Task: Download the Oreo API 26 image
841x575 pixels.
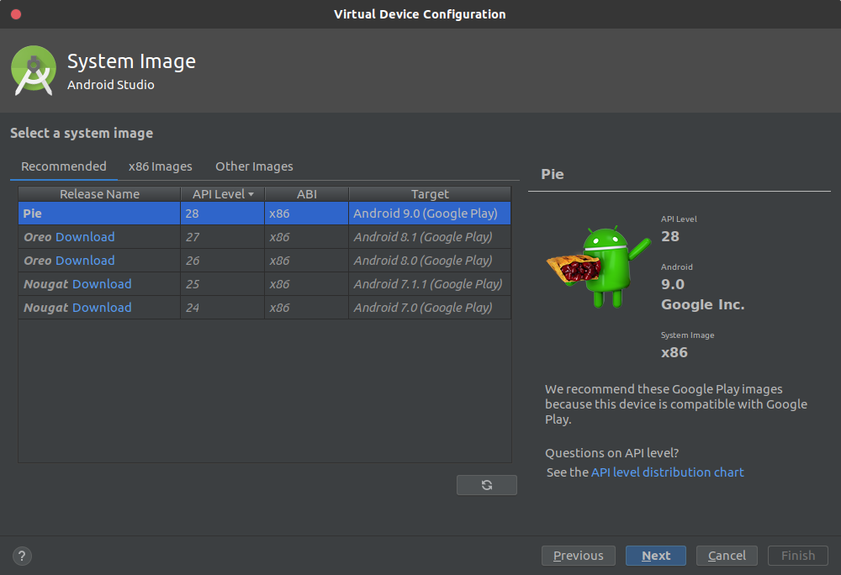Action: coord(85,261)
